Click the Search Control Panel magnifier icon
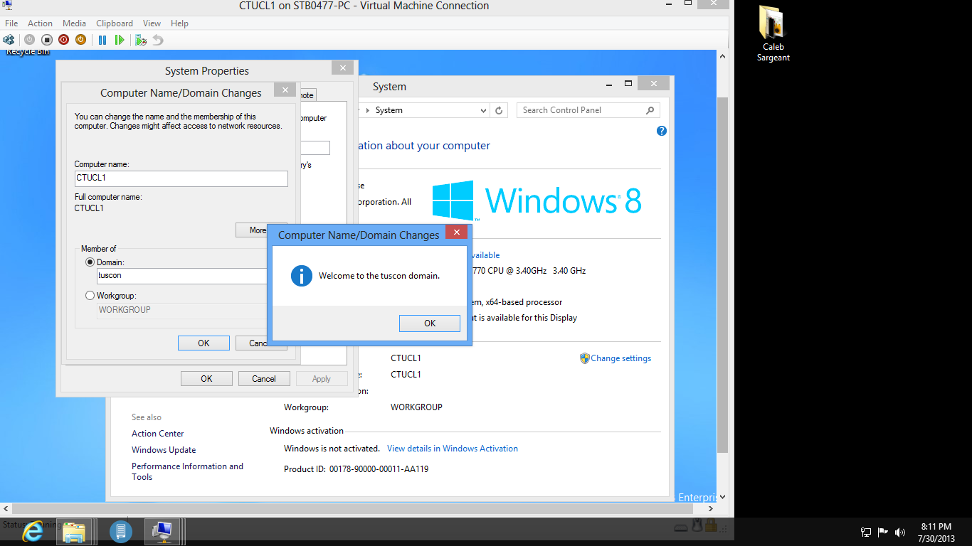The image size is (972, 546). [x=650, y=110]
